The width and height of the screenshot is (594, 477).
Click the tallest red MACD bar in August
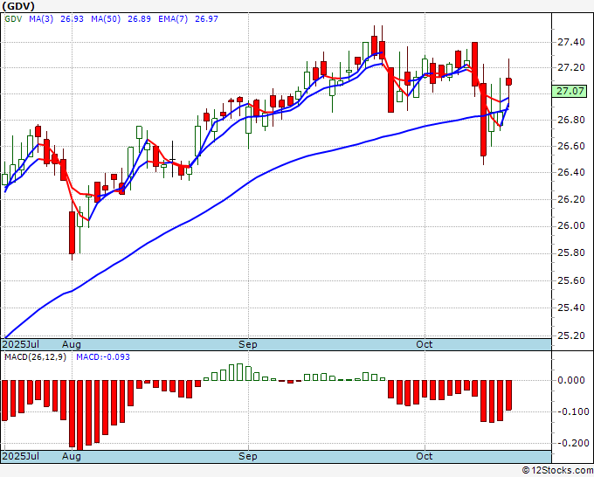80,415
